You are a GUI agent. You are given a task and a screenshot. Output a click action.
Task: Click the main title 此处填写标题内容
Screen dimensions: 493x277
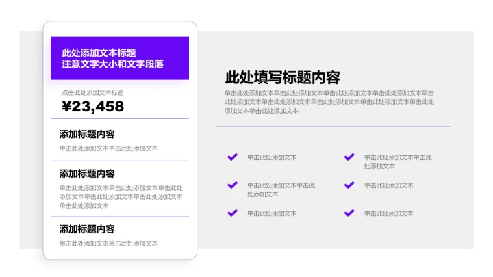click(282, 77)
